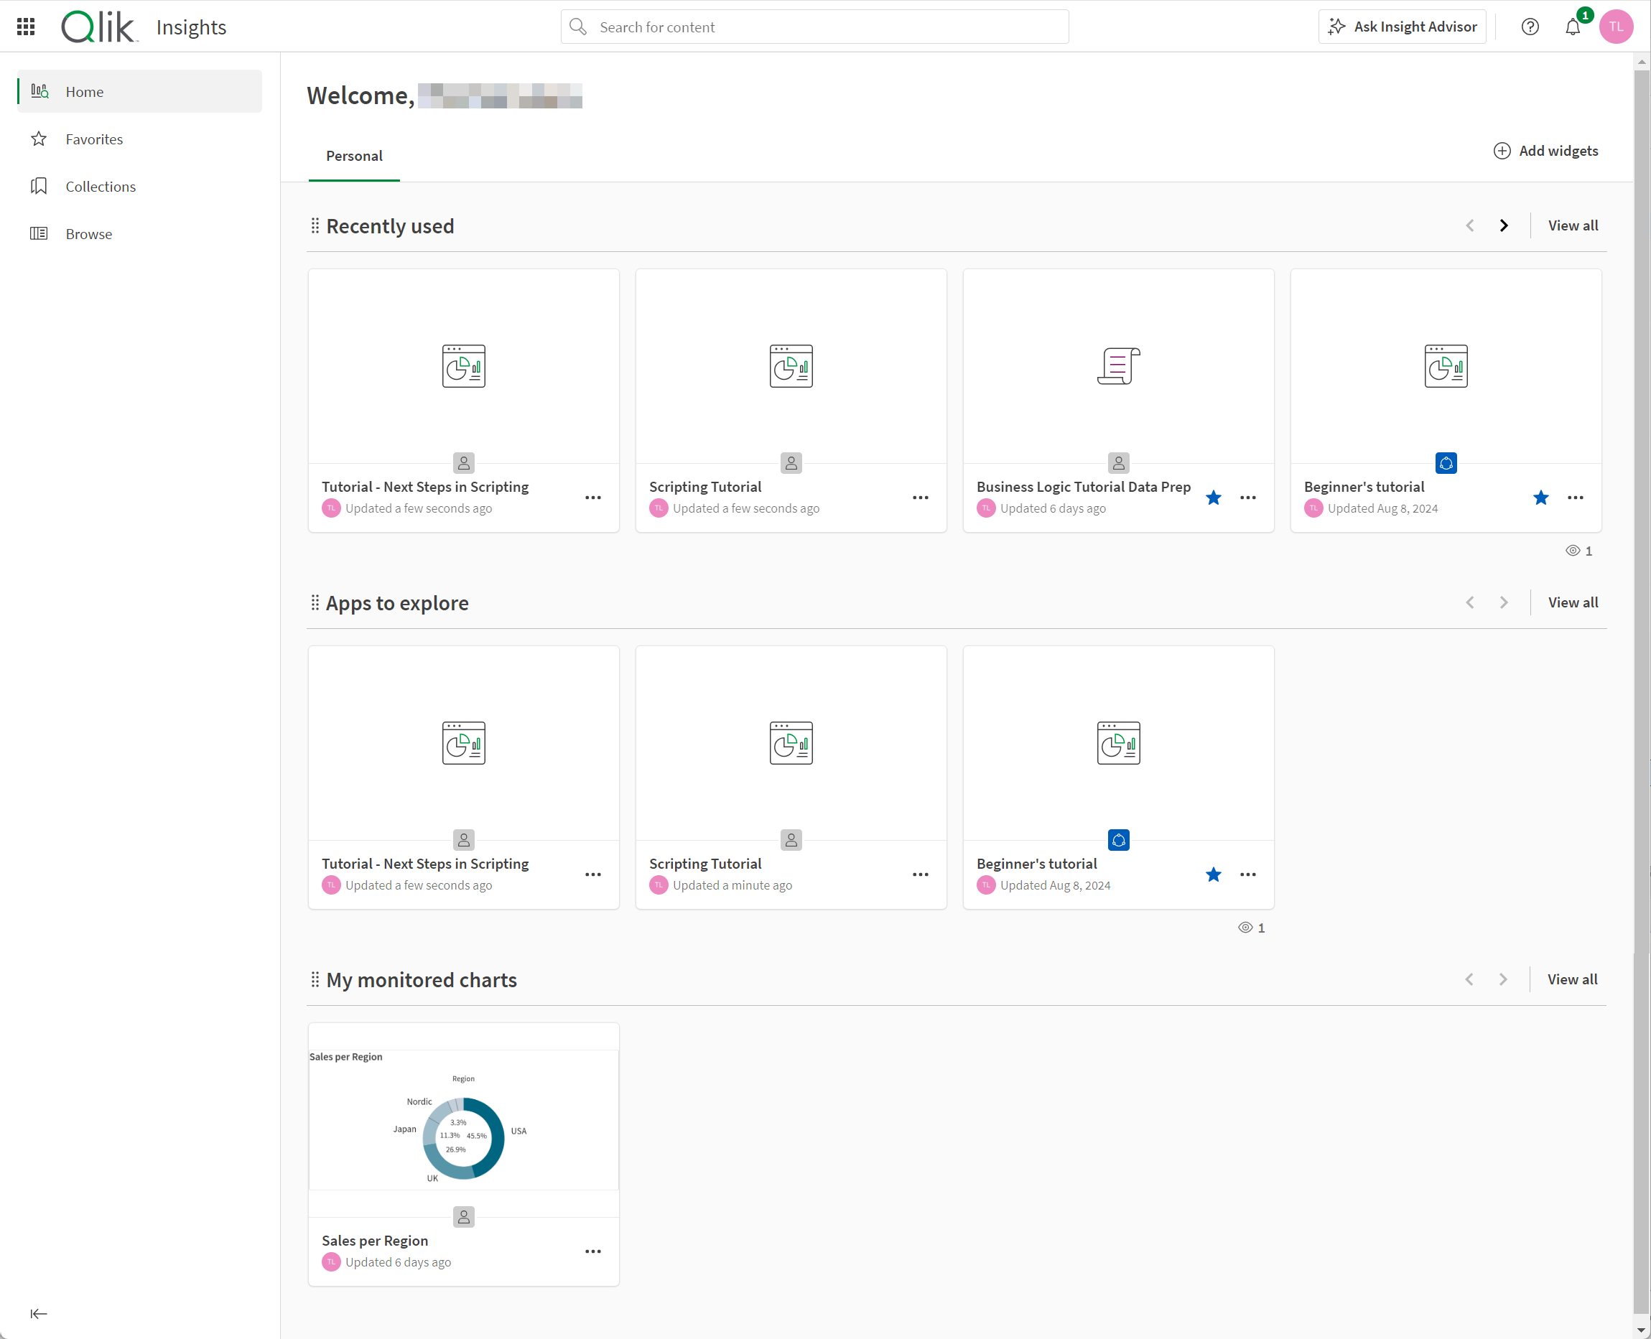Click the Qlik Insights home icon
The width and height of the screenshot is (1651, 1339).
click(39, 92)
